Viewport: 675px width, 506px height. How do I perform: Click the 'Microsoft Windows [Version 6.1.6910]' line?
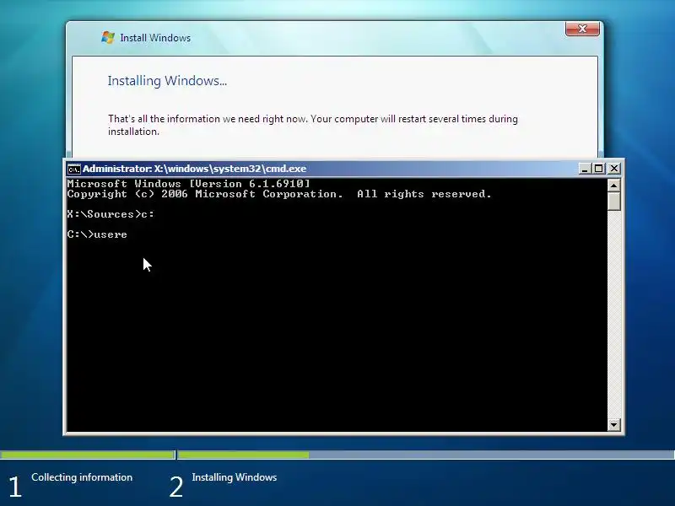coord(188,184)
